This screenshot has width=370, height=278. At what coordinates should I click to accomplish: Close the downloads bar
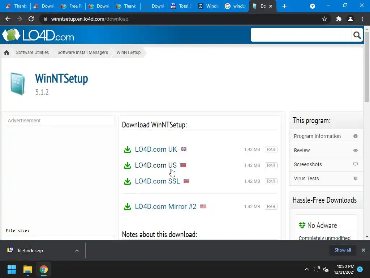tap(363, 250)
